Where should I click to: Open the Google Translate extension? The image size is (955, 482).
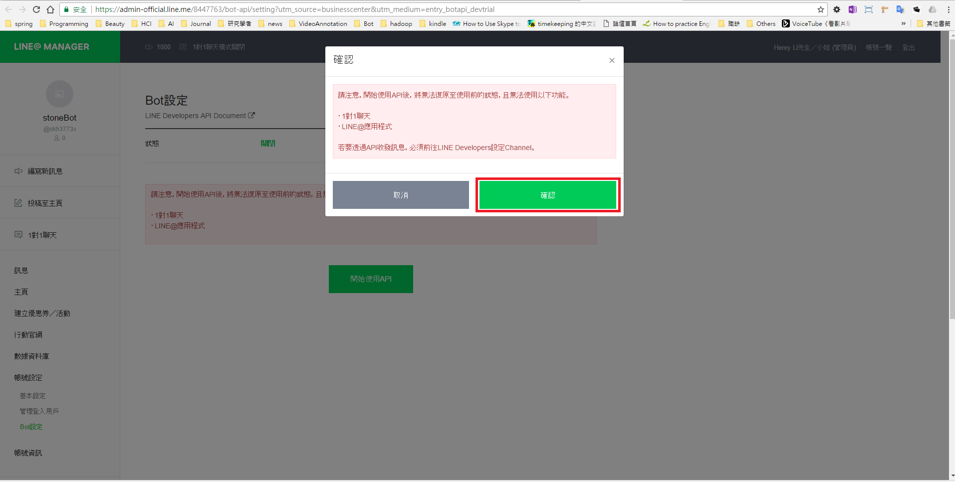pyautogui.click(x=901, y=9)
